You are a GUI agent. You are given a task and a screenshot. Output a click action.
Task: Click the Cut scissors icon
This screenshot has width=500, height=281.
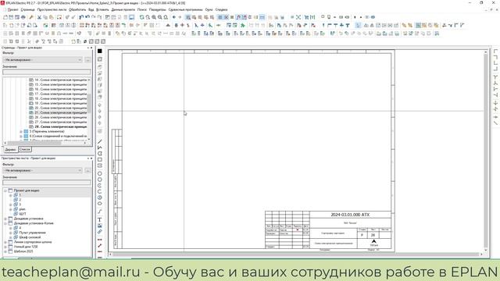[39, 17]
